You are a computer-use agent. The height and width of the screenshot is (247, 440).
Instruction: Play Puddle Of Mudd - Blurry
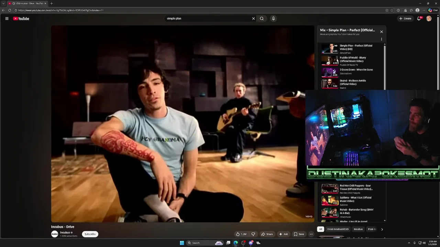pos(351,61)
